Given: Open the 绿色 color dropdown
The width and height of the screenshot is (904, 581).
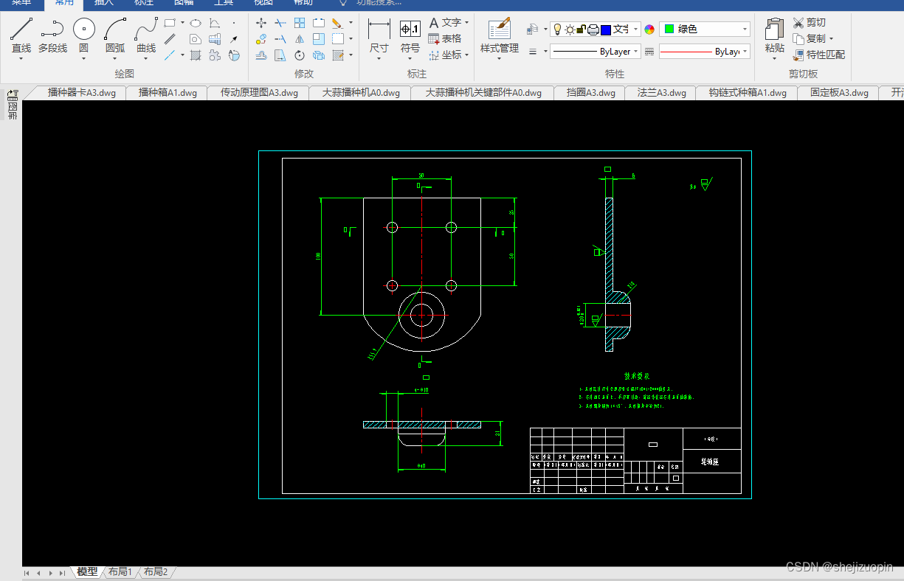Looking at the screenshot, I should (x=745, y=29).
